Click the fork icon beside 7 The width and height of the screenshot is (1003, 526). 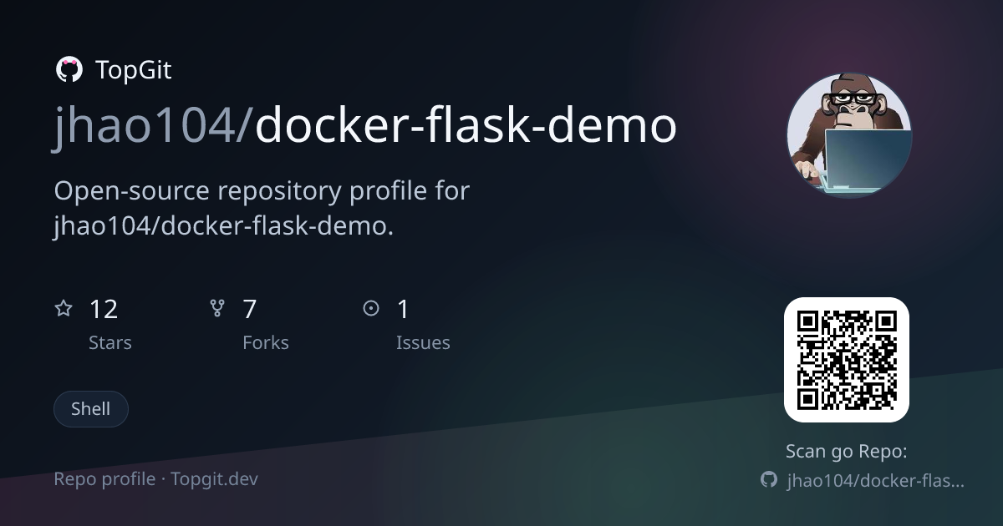[217, 309]
